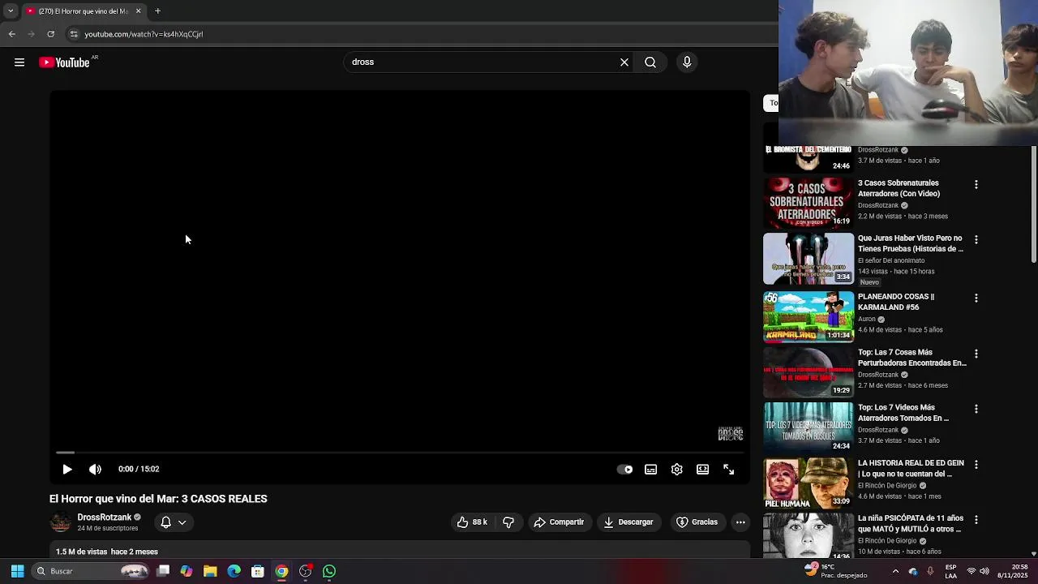The image size is (1038, 584).
Task: Open the Windows Start menu
Action: (17, 571)
